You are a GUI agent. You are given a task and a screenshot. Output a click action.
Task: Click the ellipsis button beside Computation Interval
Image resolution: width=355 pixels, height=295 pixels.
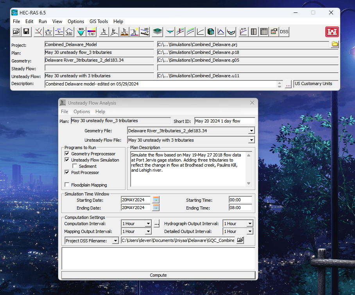[x=157, y=224]
